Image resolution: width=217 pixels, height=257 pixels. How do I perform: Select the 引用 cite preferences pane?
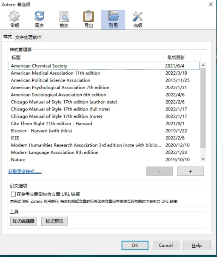(x=113, y=20)
